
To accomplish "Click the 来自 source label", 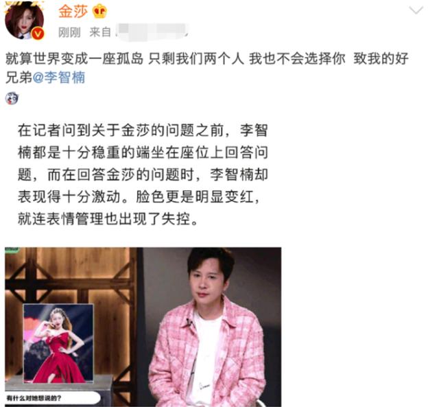I will 100,32.
